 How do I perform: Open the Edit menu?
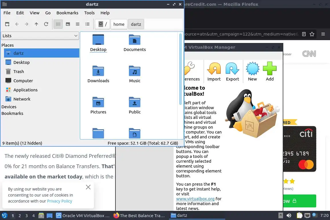point(20,13)
